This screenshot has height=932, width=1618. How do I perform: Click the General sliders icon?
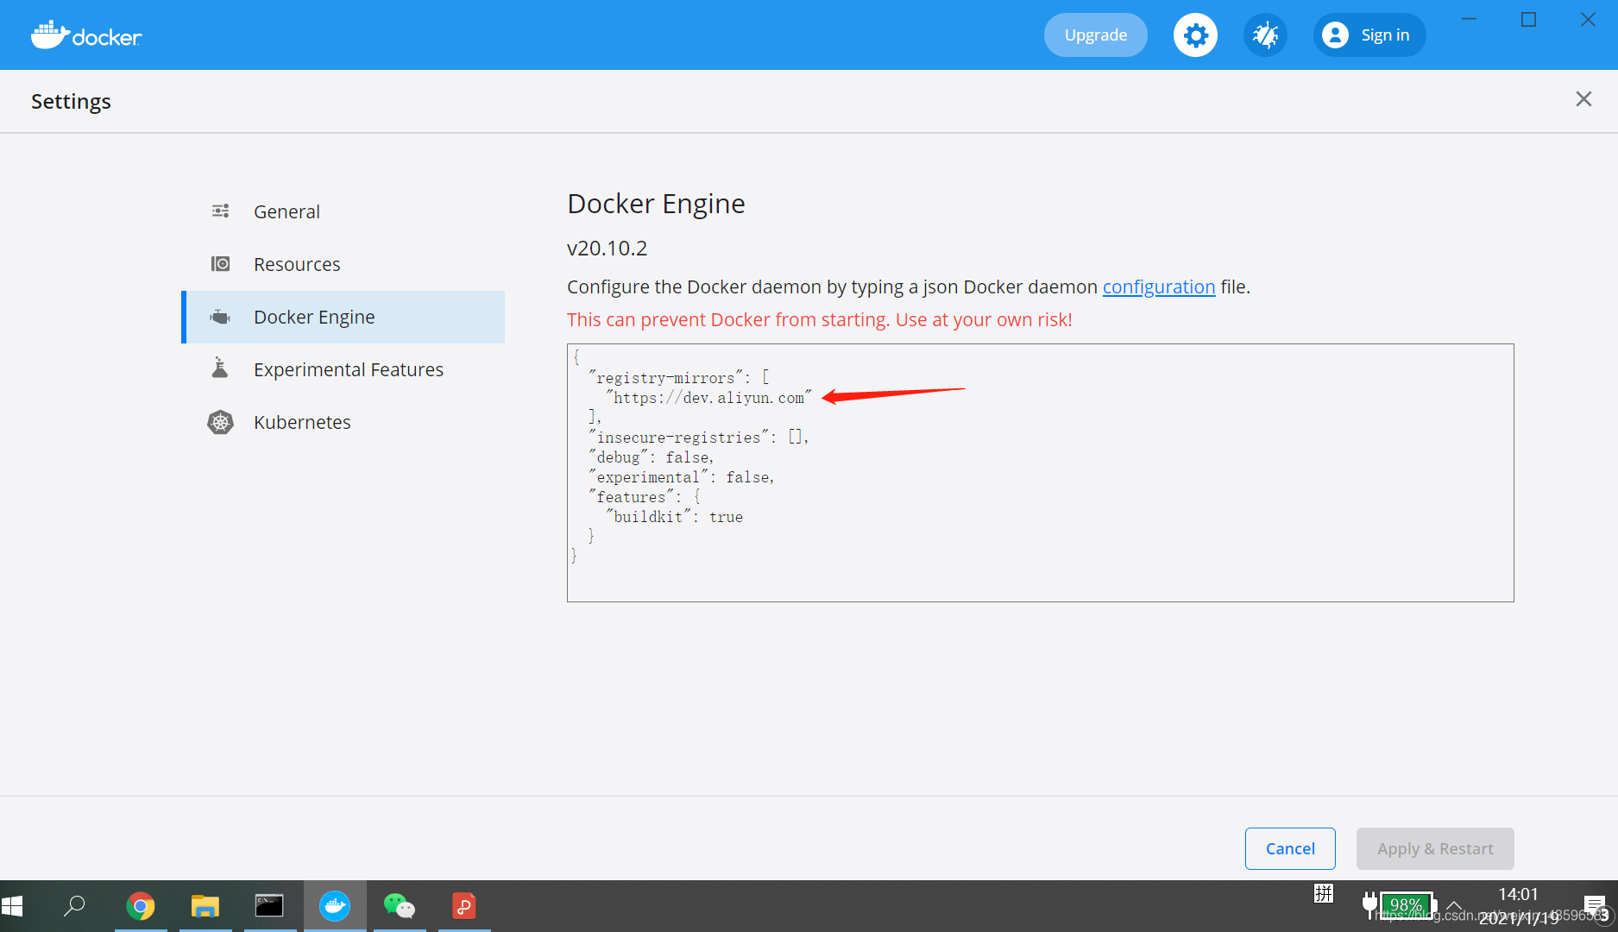221,211
